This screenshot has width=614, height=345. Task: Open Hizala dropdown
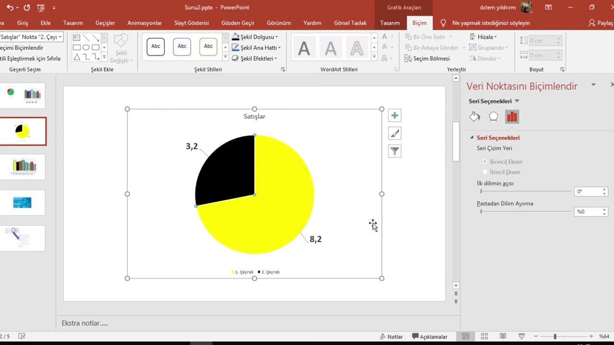[483, 37]
